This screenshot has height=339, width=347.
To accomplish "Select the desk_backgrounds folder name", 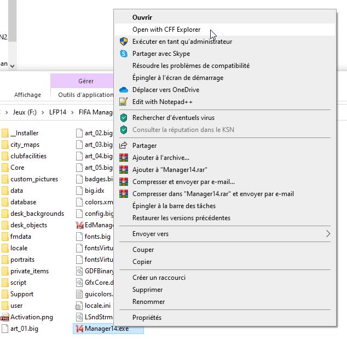I will tap(37, 214).
